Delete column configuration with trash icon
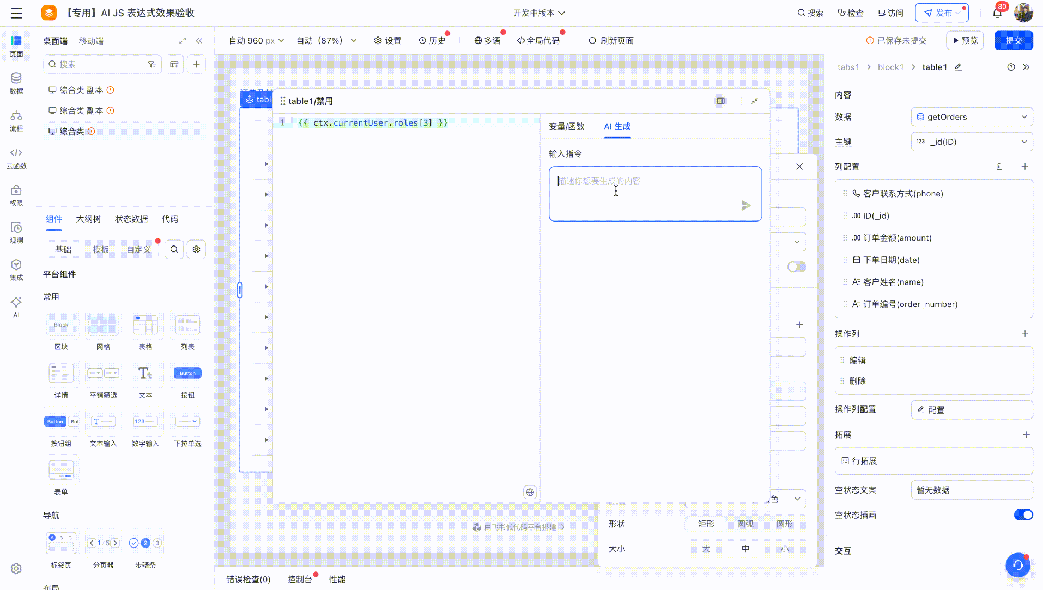 click(x=999, y=167)
